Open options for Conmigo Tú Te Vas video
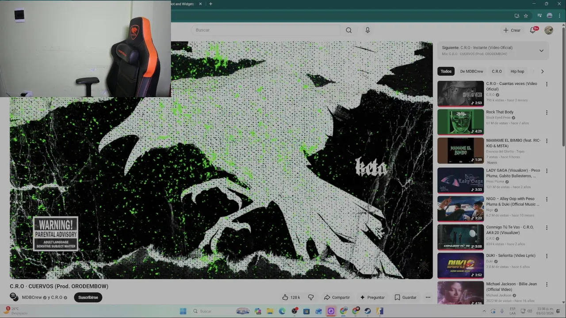 (x=547, y=227)
